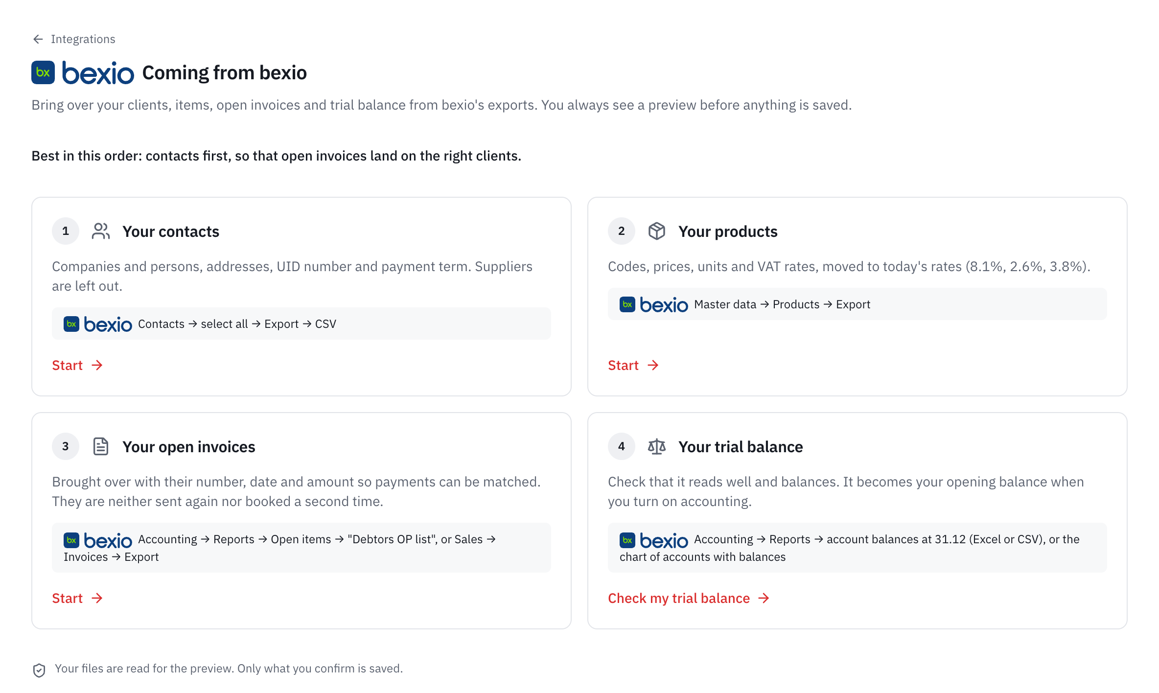
Task: Select the 'Your contacts' heading
Action: tap(171, 231)
